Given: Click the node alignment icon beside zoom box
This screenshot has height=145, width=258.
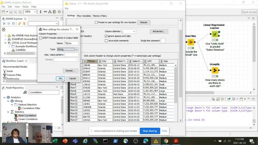Looking at the screenshot, I should click(40, 12).
